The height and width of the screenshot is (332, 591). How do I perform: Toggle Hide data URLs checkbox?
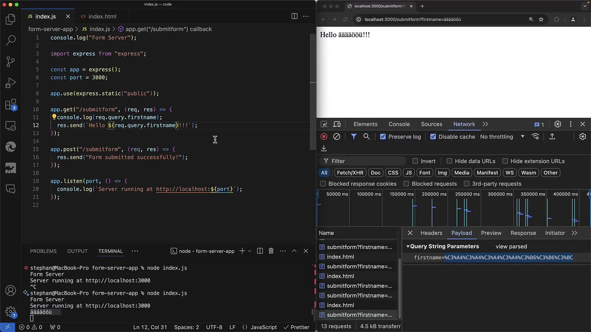pos(450,161)
